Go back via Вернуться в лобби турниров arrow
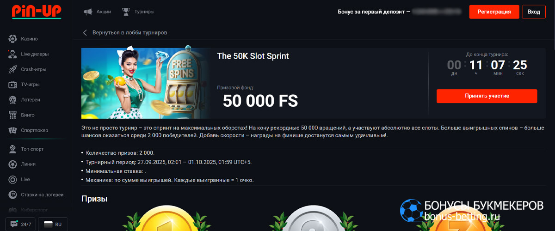Viewport: 555px width, 231px height. click(x=85, y=33)
